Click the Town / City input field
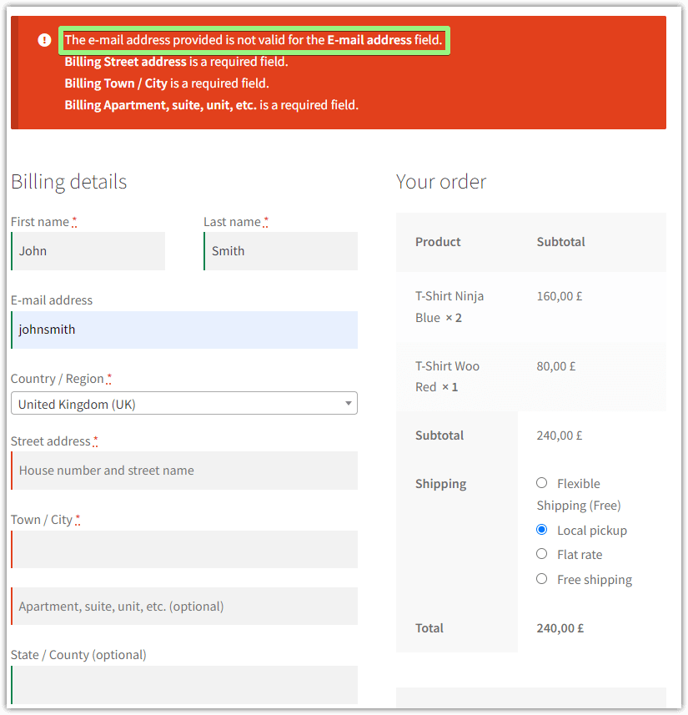The image size is (688, 715). (183, 548)
